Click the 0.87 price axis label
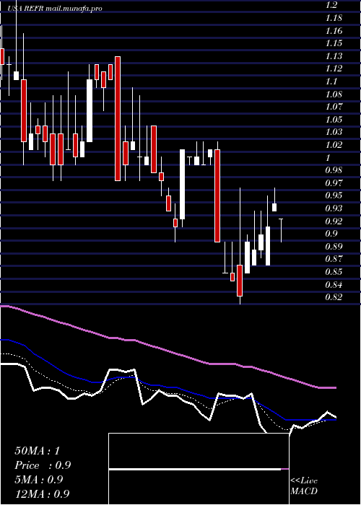Image resolution: width=361 pixels, height=505 pixels. 334,258
